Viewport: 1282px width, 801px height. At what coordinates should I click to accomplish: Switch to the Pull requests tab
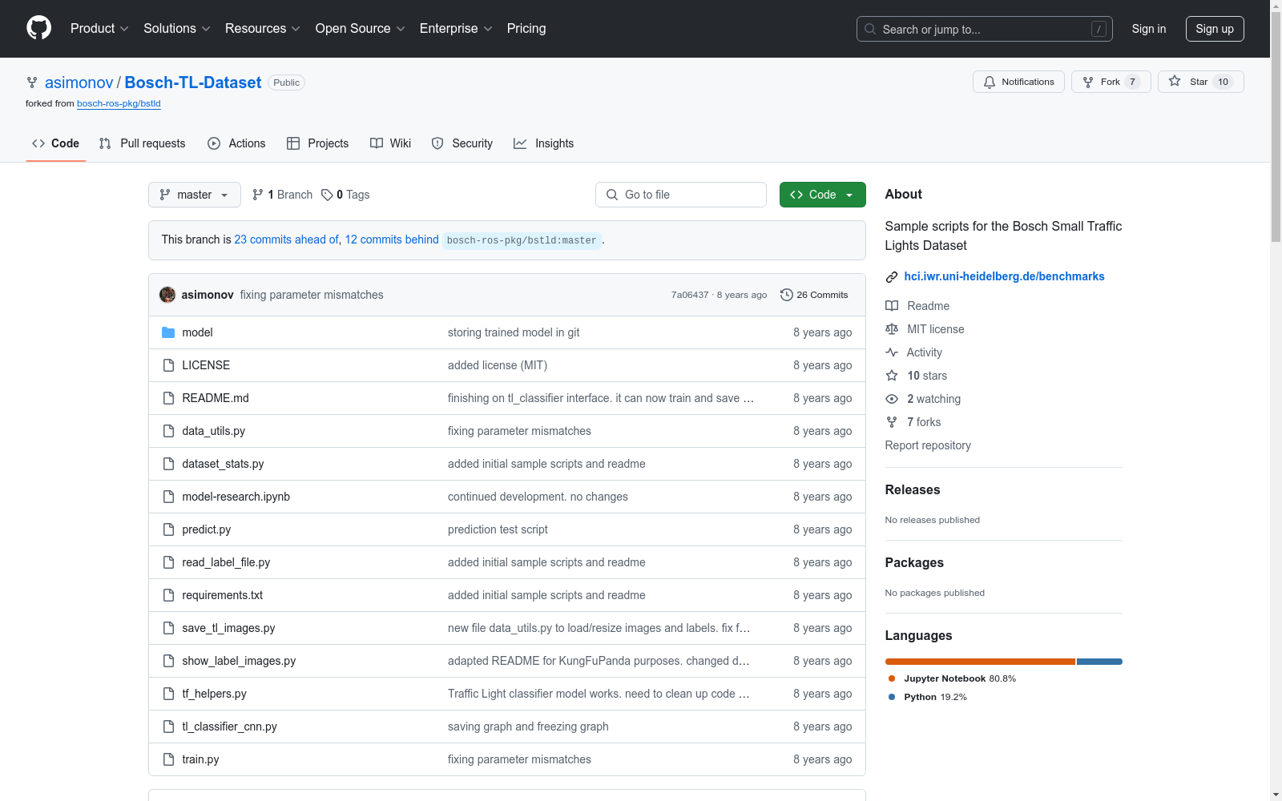tap(143, 143)
